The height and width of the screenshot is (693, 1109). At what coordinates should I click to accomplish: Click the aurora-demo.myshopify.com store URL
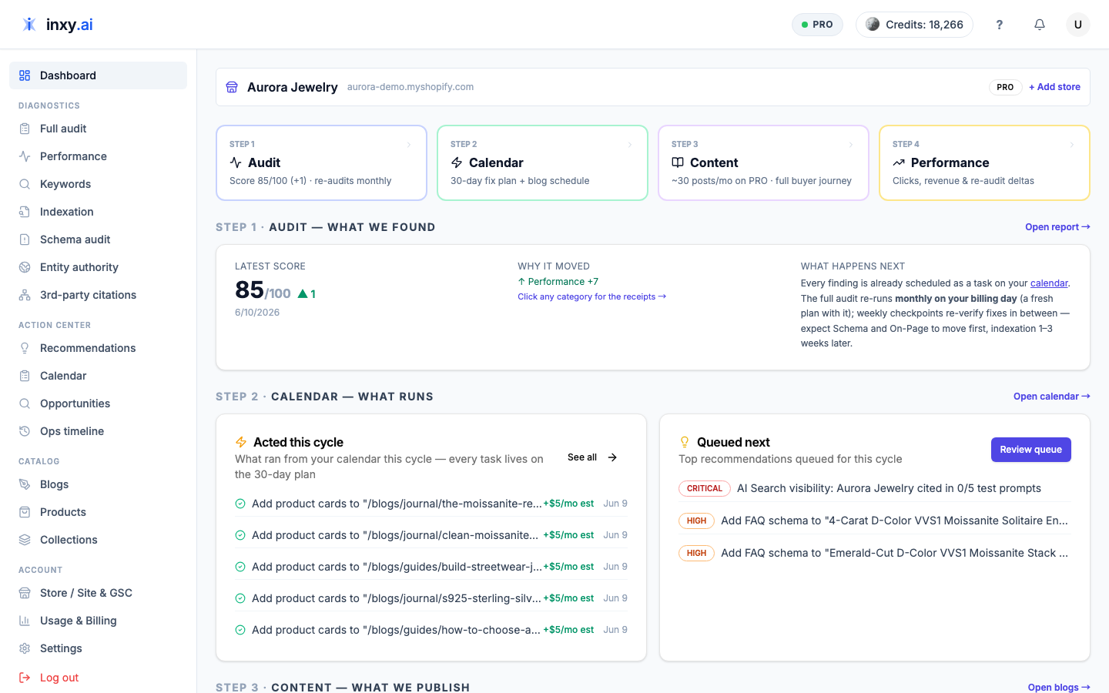click(410, 87)
